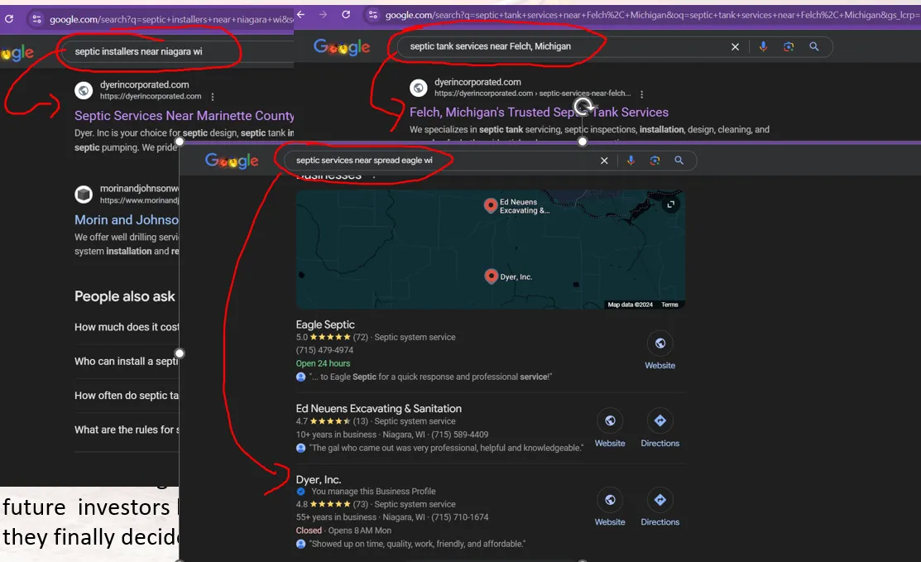
Task: Expand 'How much does it cost' question
Action: [x=127, y=327]
